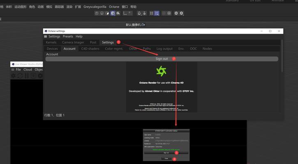The image size is (298, 164).
Task: Open the 扩展 (Extensions) menu
Action: [x=78, y=7]
